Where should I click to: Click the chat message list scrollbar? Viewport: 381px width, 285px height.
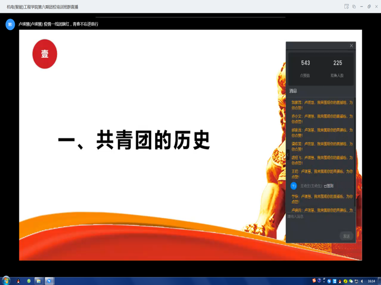355,151
